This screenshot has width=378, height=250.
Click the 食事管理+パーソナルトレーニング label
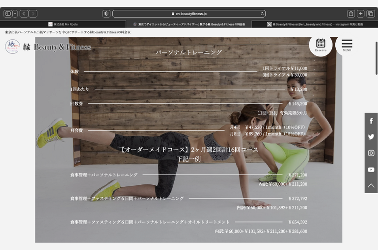tap(104, 175)
